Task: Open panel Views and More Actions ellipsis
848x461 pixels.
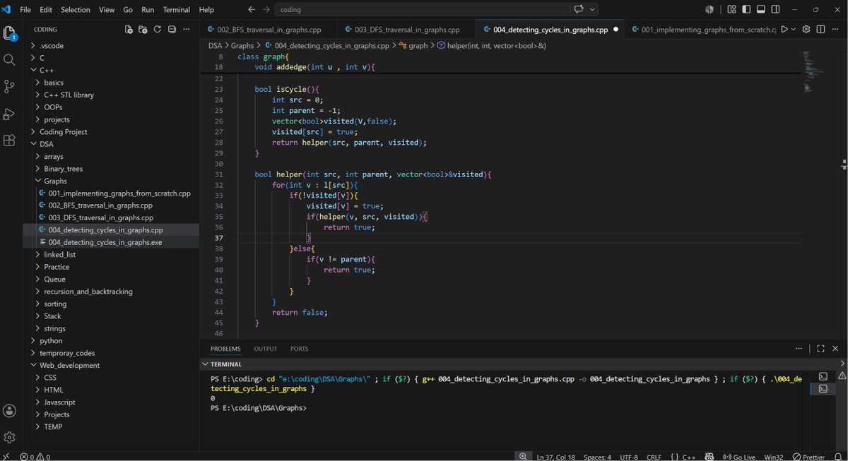Action: click(799, 349)
